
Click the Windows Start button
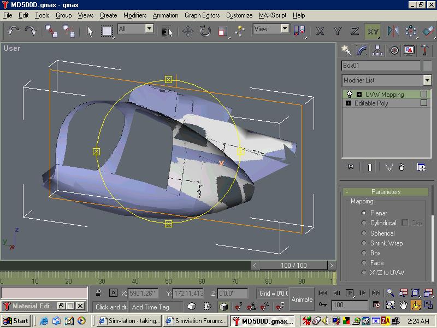[x=15, y=321]
